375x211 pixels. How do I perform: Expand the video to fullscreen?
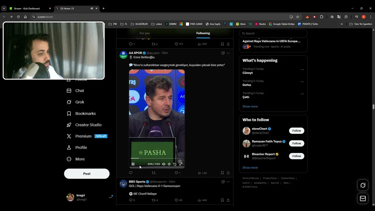[180, 164]
